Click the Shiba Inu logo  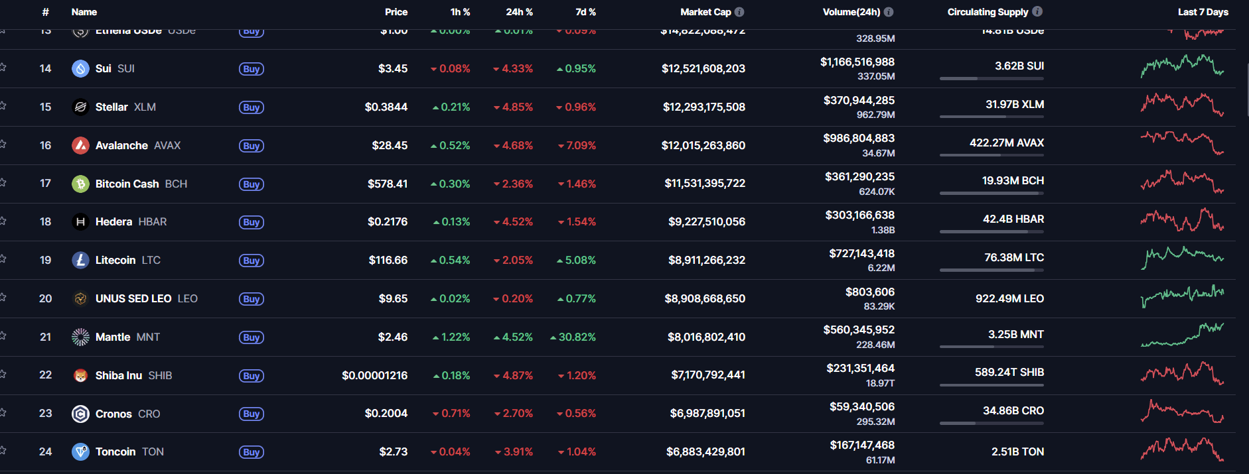pos(80,375)
